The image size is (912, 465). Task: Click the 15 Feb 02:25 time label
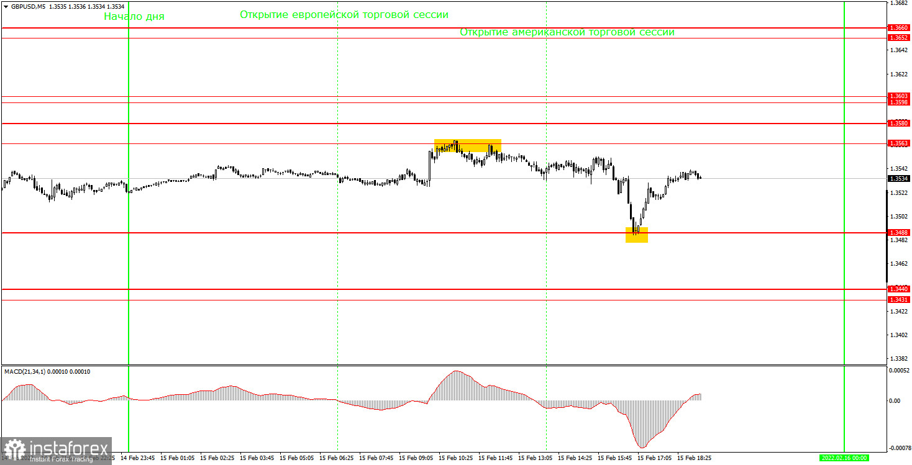click(x=217, y=458)
